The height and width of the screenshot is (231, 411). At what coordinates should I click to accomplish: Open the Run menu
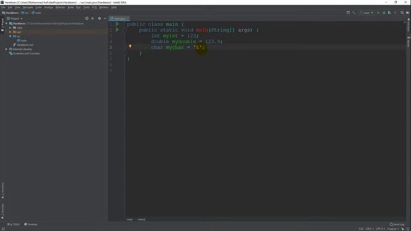(78, 7)
